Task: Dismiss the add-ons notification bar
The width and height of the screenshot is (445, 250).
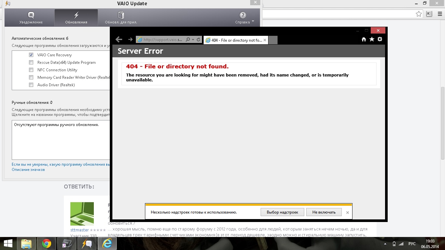Action: point(348,213)
